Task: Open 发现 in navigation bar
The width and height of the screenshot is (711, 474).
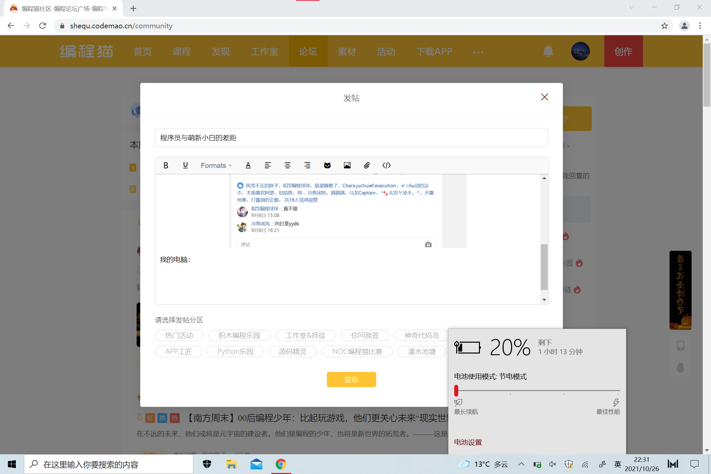Action: click(x=221, y=51)
